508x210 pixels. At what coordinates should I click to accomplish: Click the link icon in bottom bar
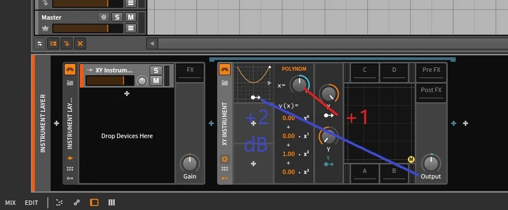tap(77, 203)
